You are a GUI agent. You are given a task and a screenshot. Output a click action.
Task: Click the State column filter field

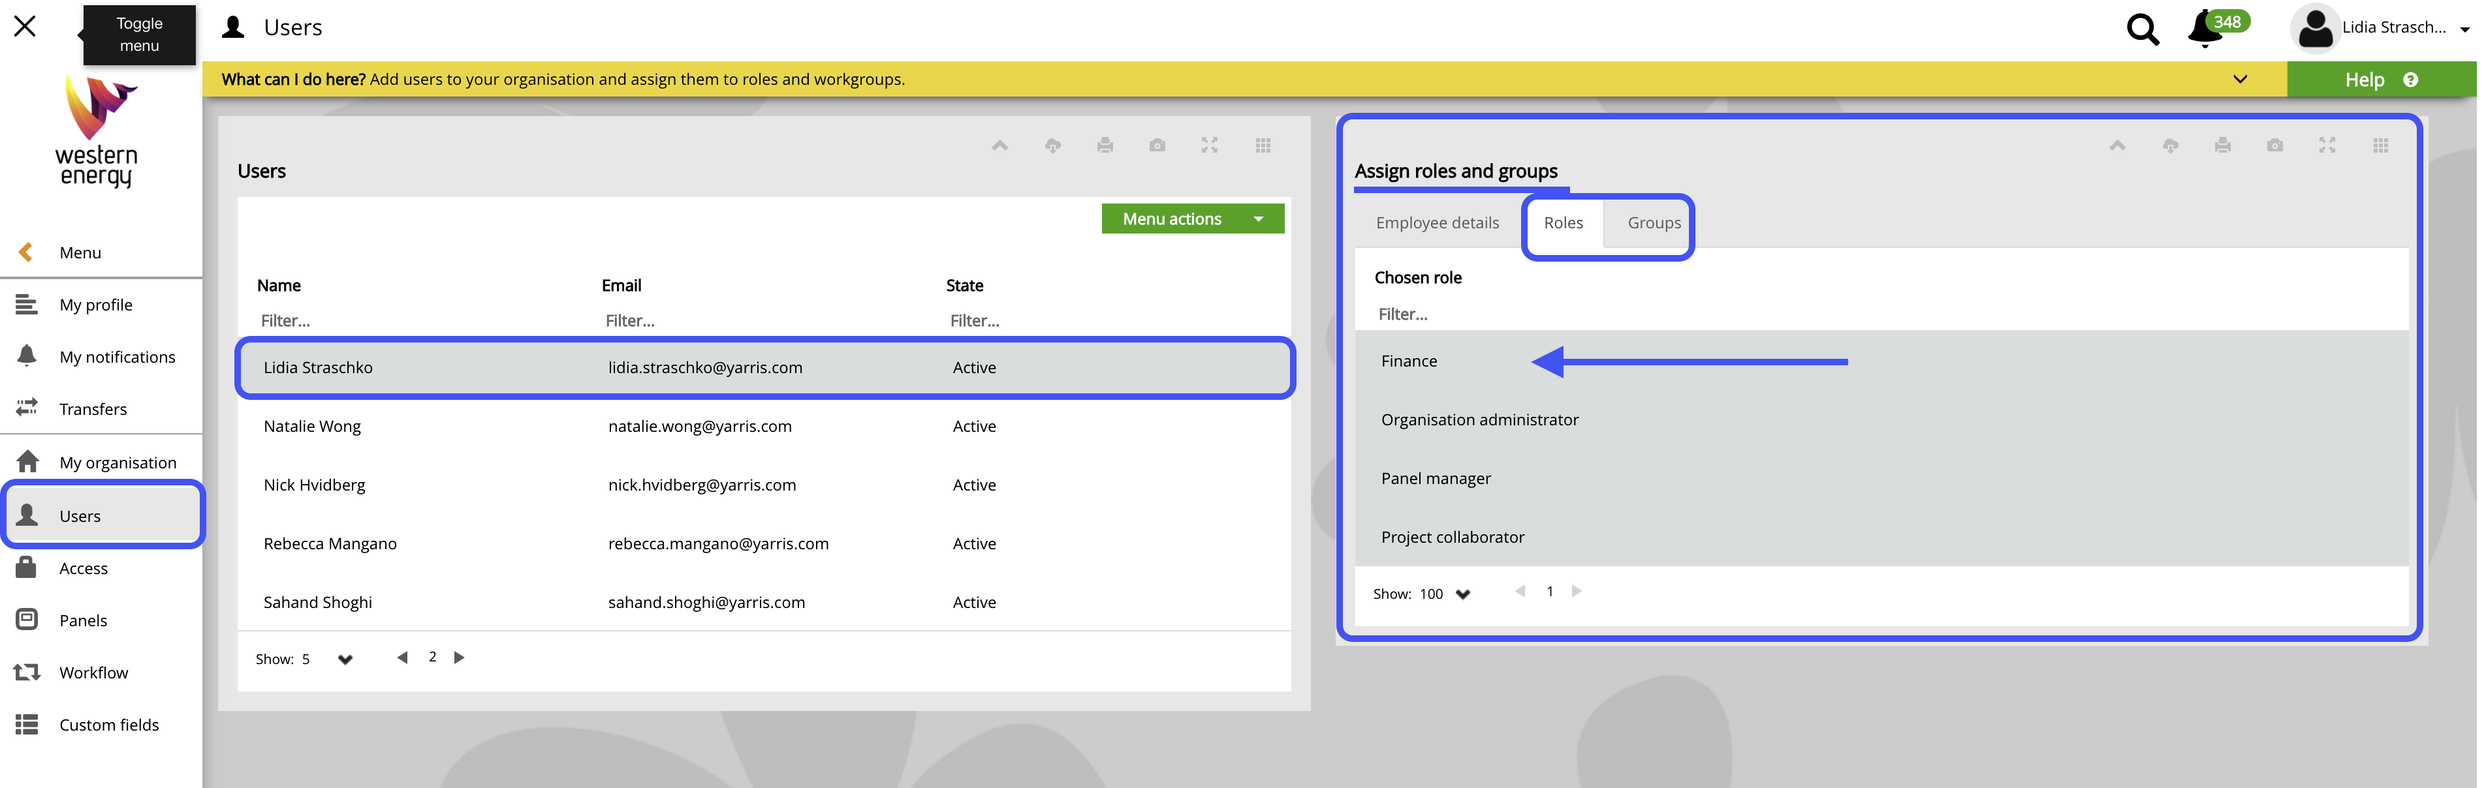[x=1110, y=320]
